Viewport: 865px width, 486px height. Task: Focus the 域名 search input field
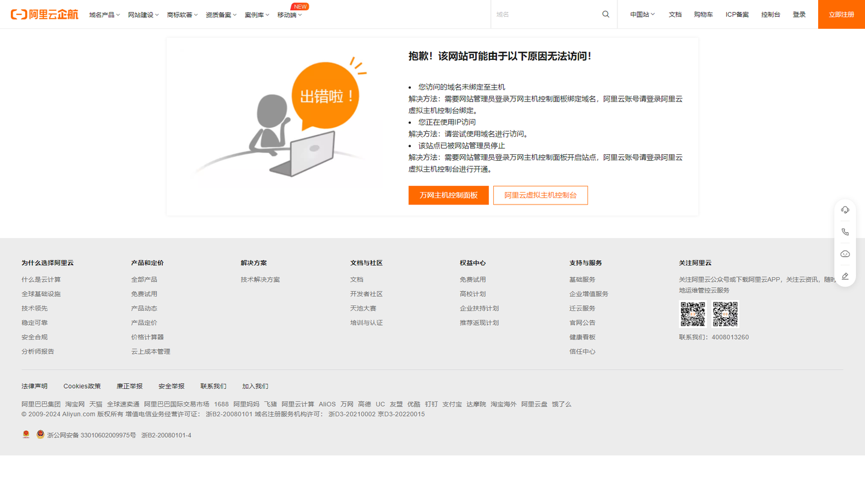pyautogui.click(x=547, y=14)
